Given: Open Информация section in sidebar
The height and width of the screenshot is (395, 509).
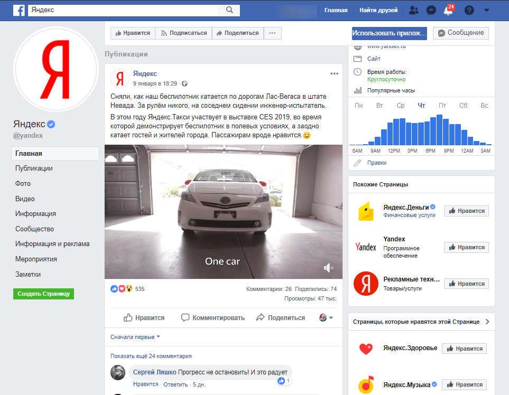Looking at the screenshot, I should [35, 214].
